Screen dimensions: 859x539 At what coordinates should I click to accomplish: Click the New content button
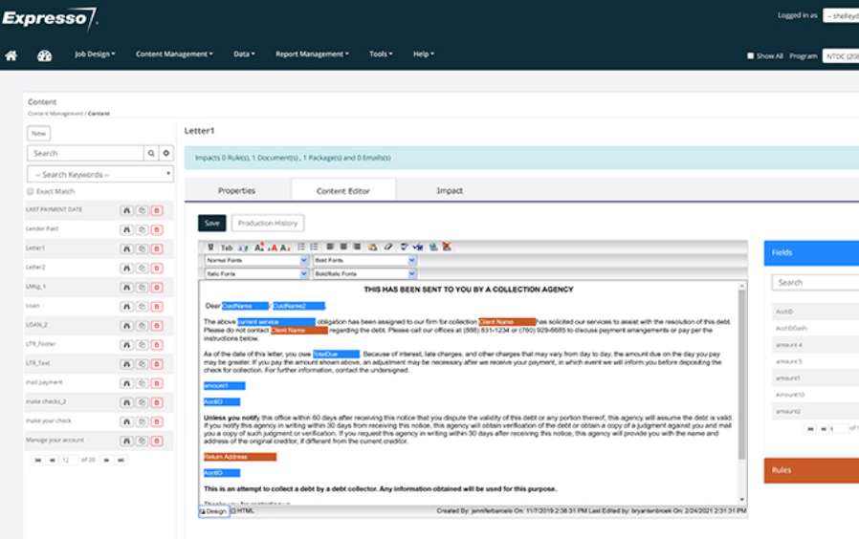click(x=39, y=134)
